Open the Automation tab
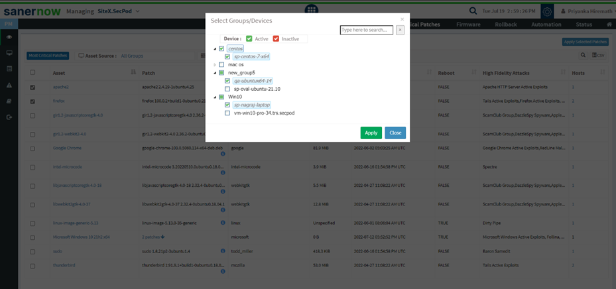616x289 pixels. click(x=546, y=25)
